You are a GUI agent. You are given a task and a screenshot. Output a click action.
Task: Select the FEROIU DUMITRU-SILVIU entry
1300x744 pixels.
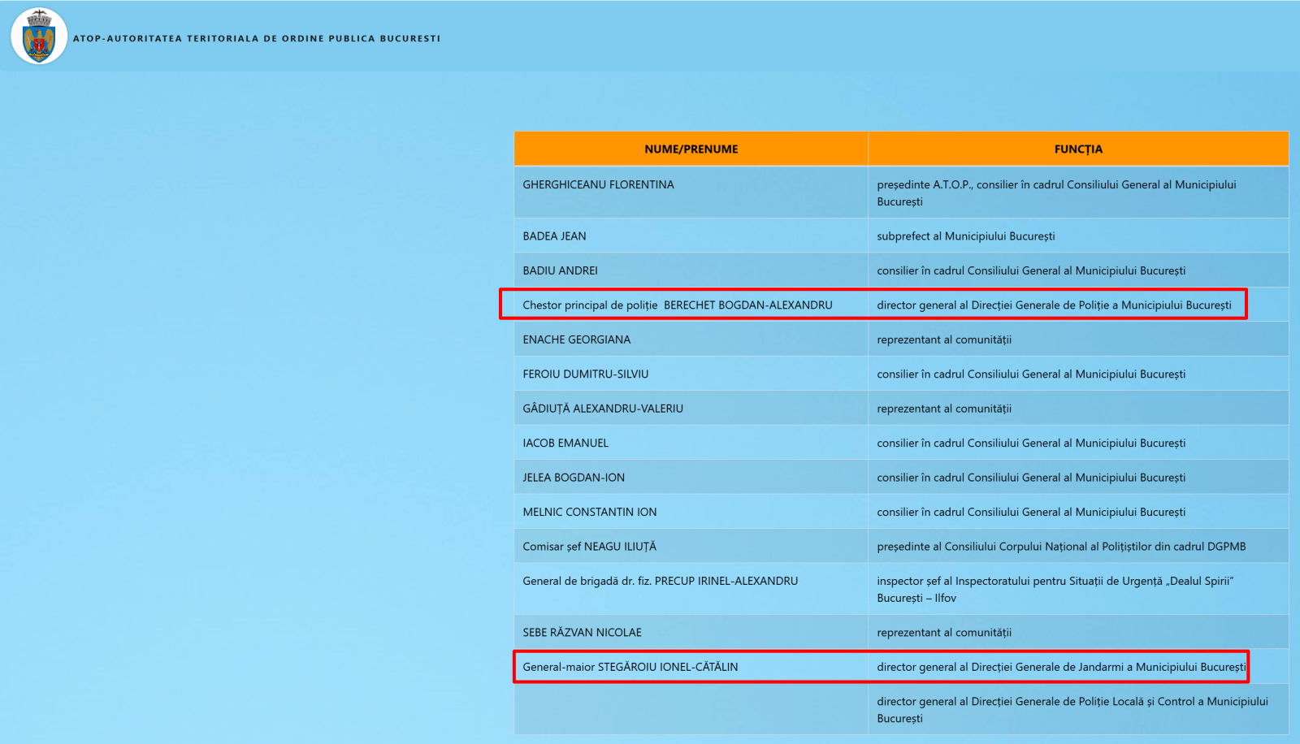tap(585, 374)
